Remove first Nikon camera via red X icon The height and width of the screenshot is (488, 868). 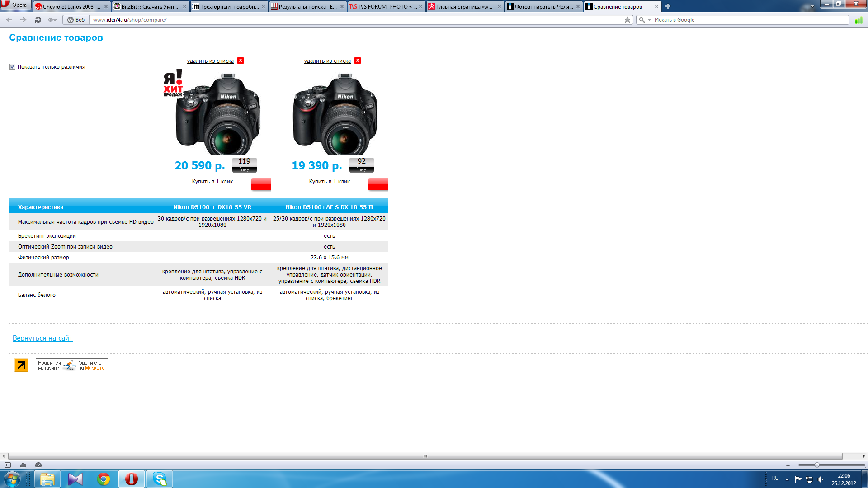click(241, 61)
